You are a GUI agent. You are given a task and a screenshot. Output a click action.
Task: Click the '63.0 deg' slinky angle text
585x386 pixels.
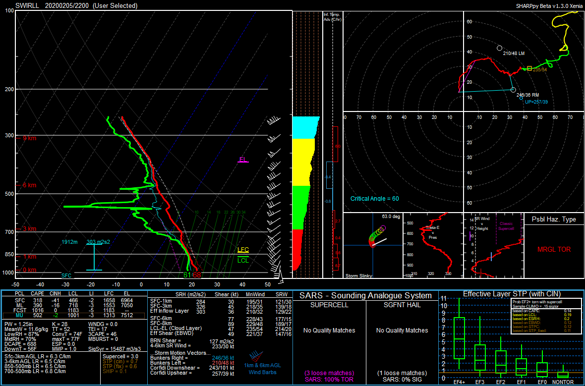pyautogui.click(x=391, y=217)
